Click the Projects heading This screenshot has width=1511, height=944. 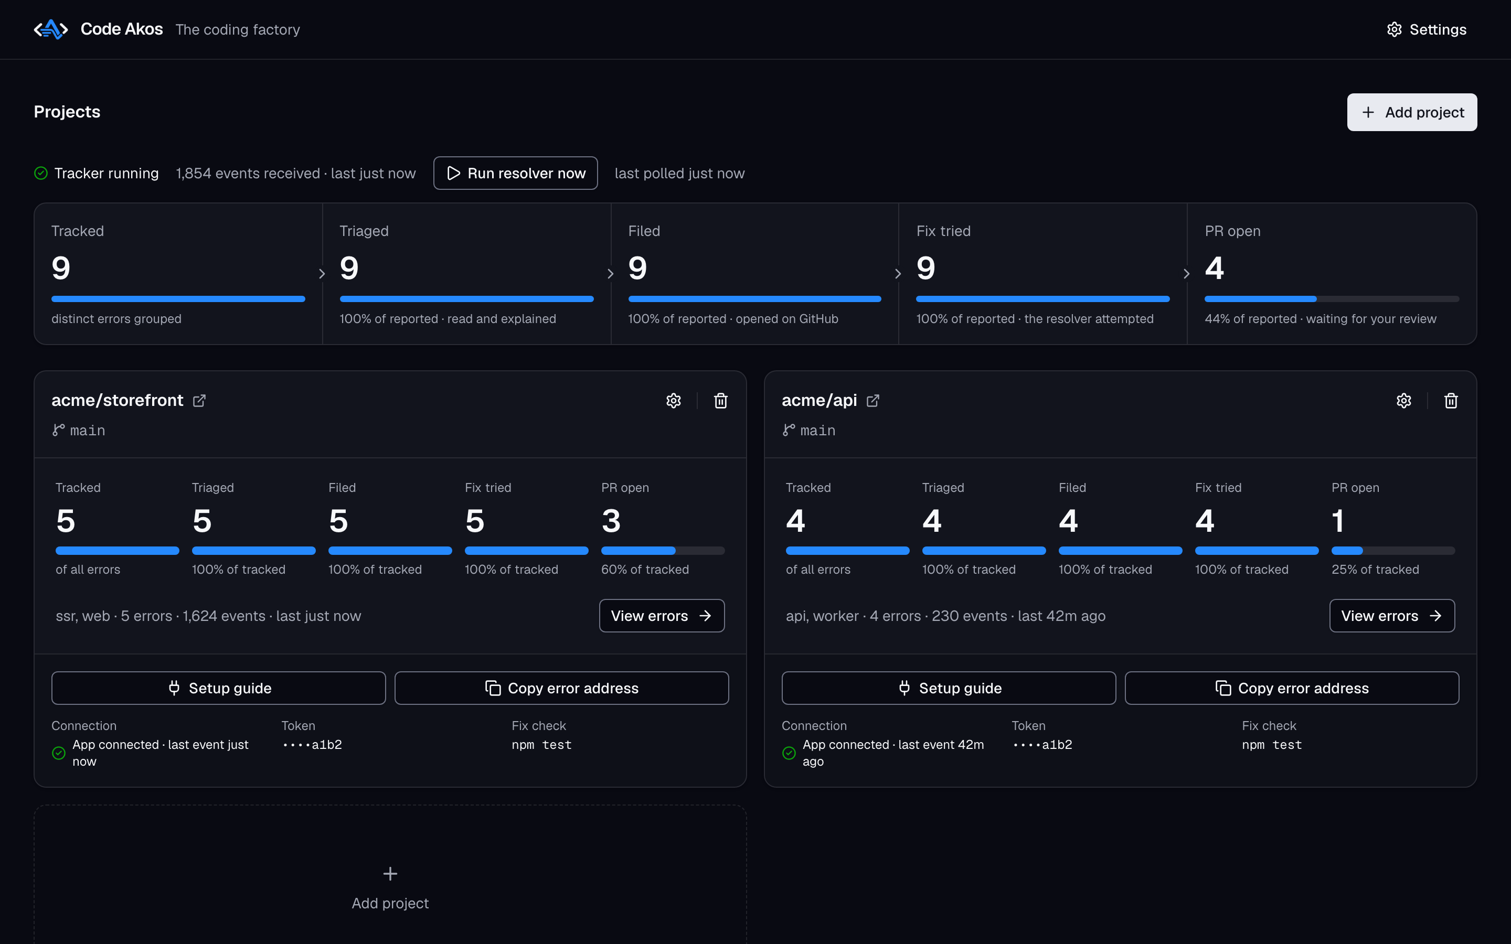[67, 112]
